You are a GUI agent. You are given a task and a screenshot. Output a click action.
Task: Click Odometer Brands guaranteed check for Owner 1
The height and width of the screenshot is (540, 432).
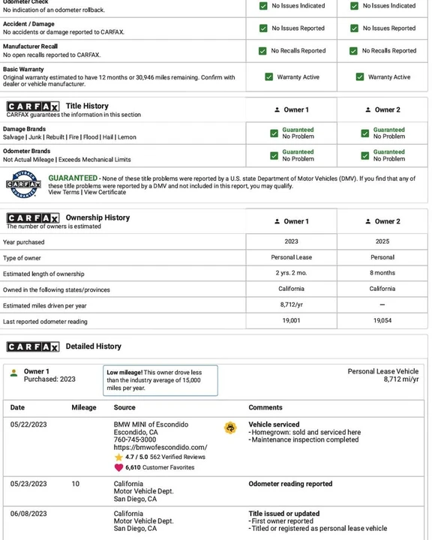274,156
